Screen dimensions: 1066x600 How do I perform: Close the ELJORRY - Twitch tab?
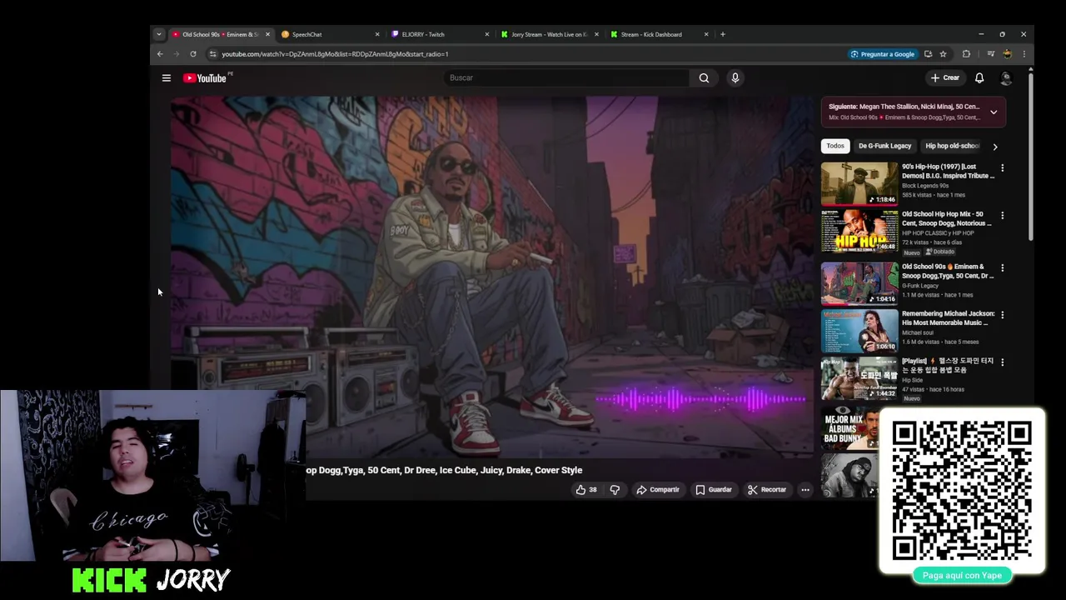(487, 34)
